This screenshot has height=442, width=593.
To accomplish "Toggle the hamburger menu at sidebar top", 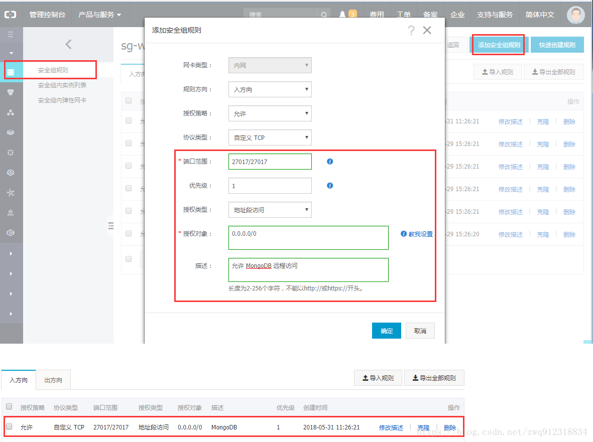I will click(x=11, y=35).
